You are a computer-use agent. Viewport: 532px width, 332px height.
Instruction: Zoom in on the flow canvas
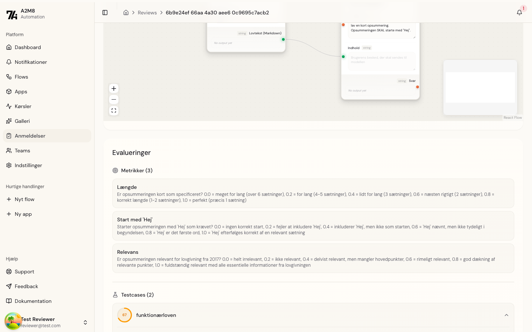pyautogui.click(x=114, y=89)
